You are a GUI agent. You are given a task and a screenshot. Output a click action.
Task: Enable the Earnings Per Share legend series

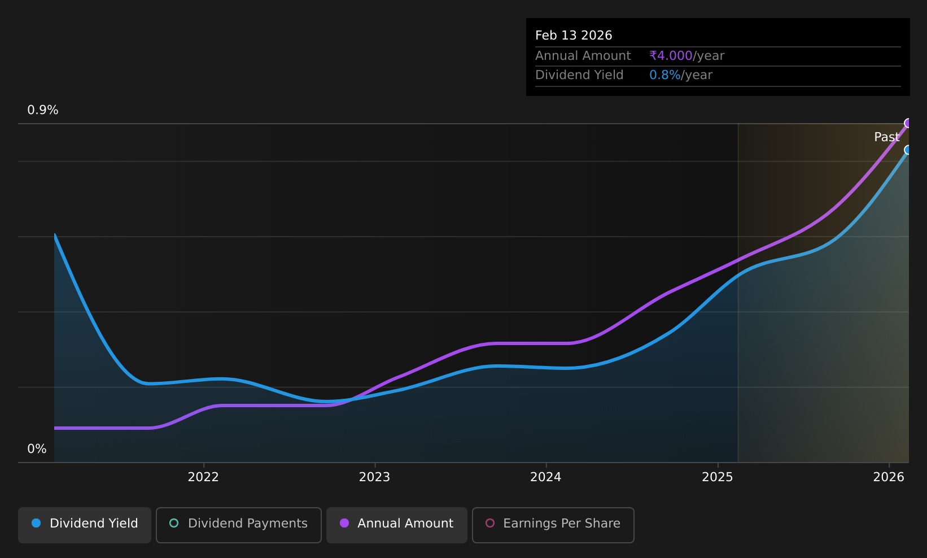[x=553, y=525]
